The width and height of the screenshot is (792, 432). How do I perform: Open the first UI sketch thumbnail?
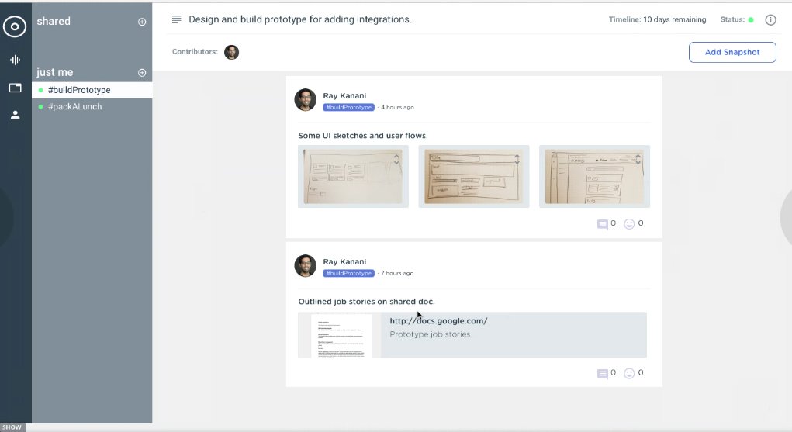click(353, 176)
